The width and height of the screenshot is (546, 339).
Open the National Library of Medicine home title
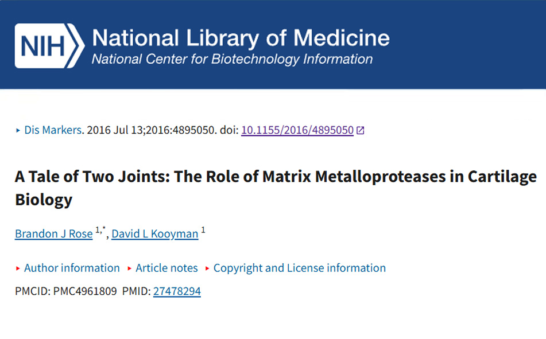coord(241,38)
